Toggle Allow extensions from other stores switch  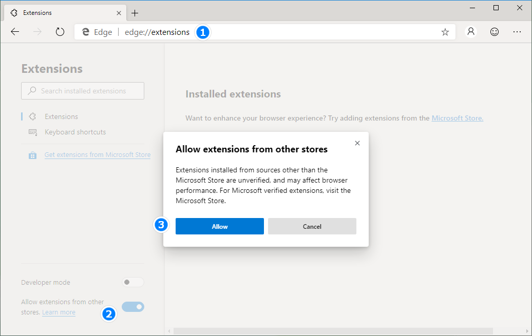coord(133,307)
